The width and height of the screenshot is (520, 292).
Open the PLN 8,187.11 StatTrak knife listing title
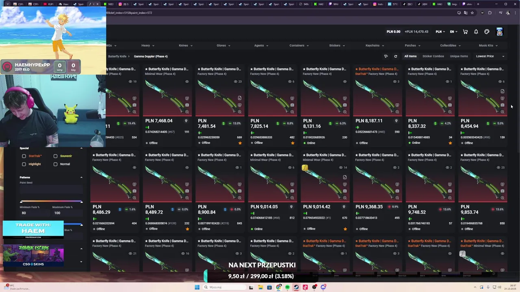[377, 69]
